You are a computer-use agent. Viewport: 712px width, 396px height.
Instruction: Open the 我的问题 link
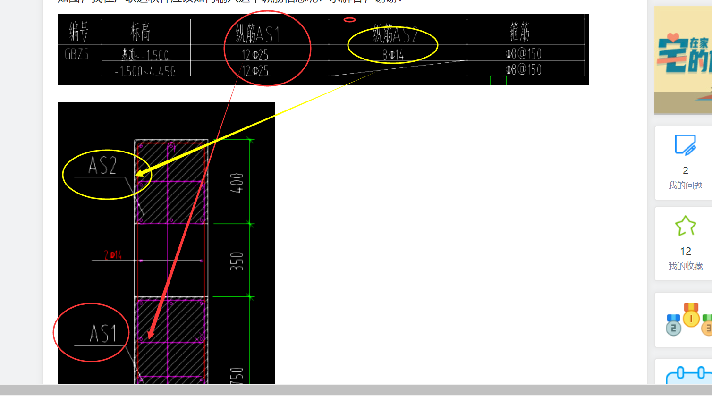pyautogui.click(x=686, y=185)
